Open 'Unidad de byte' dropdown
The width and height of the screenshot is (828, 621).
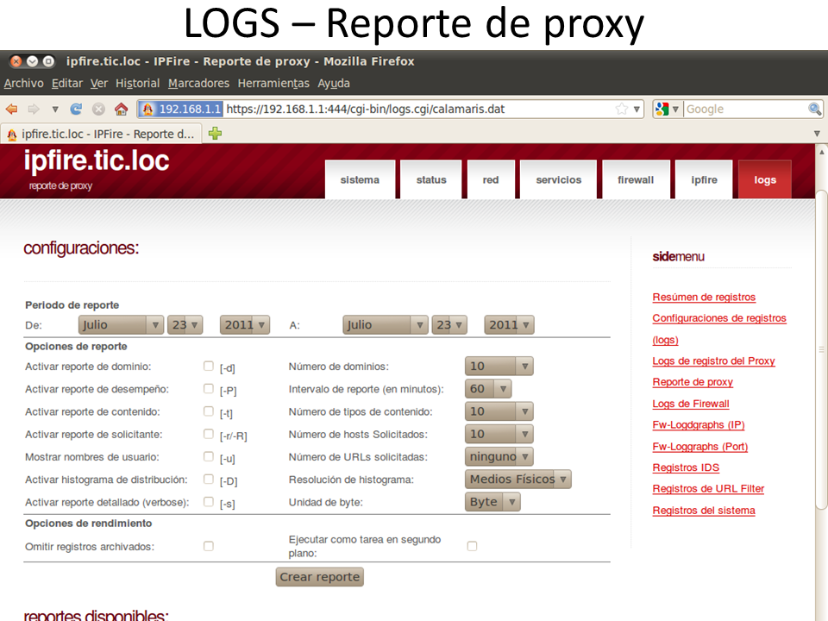point(492,502)
